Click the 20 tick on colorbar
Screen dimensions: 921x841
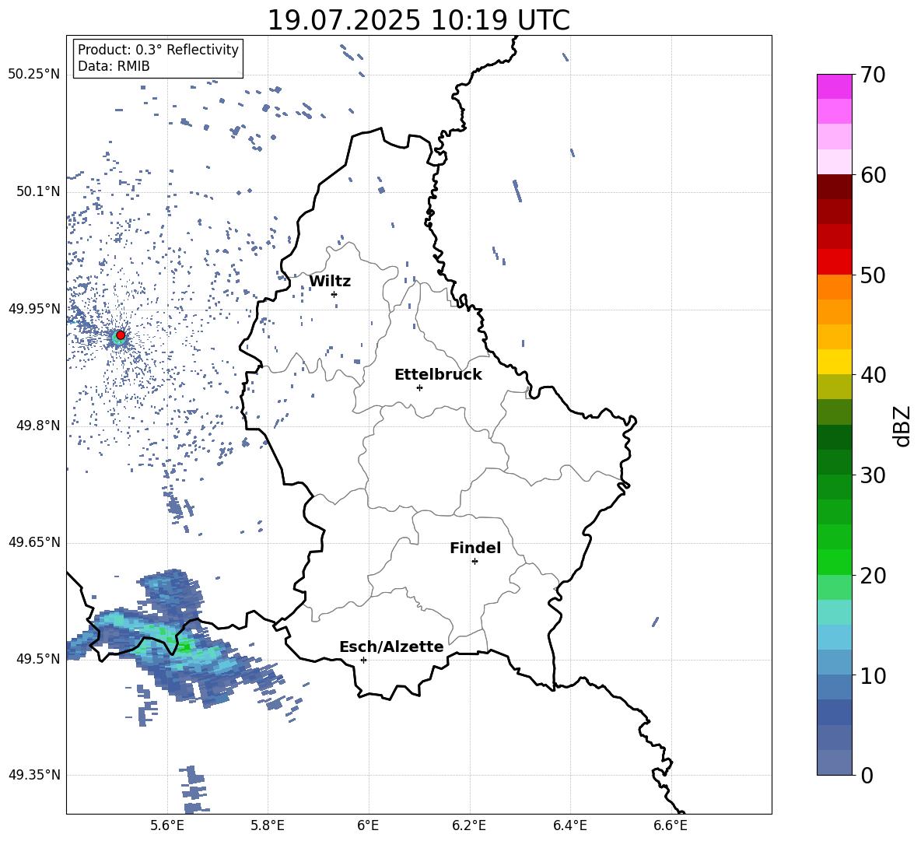pos(873,575)
